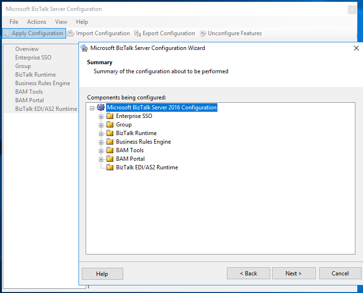Go back with the < Back button
This screenshot has width=363, height=293.
(x=248, y=273)
